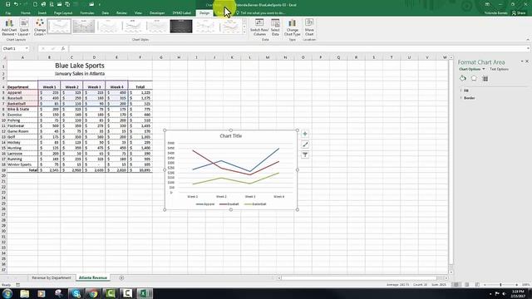Click the Share button

(x=519, y=13)
